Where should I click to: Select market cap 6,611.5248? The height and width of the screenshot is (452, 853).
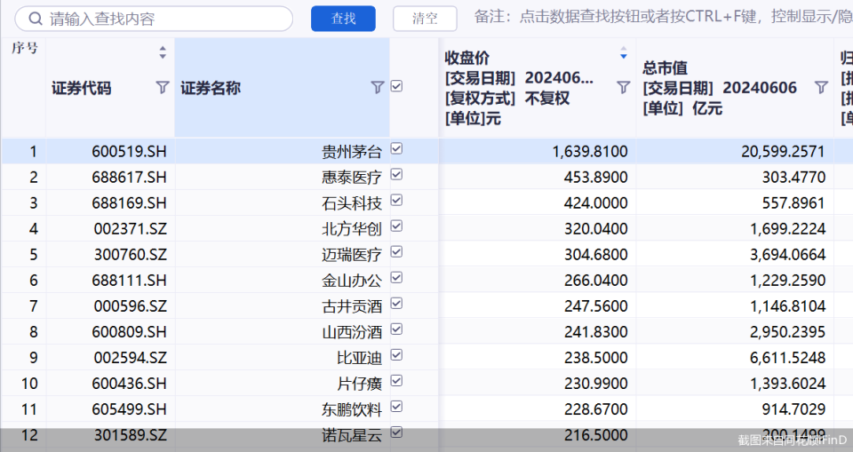(735, 357)
